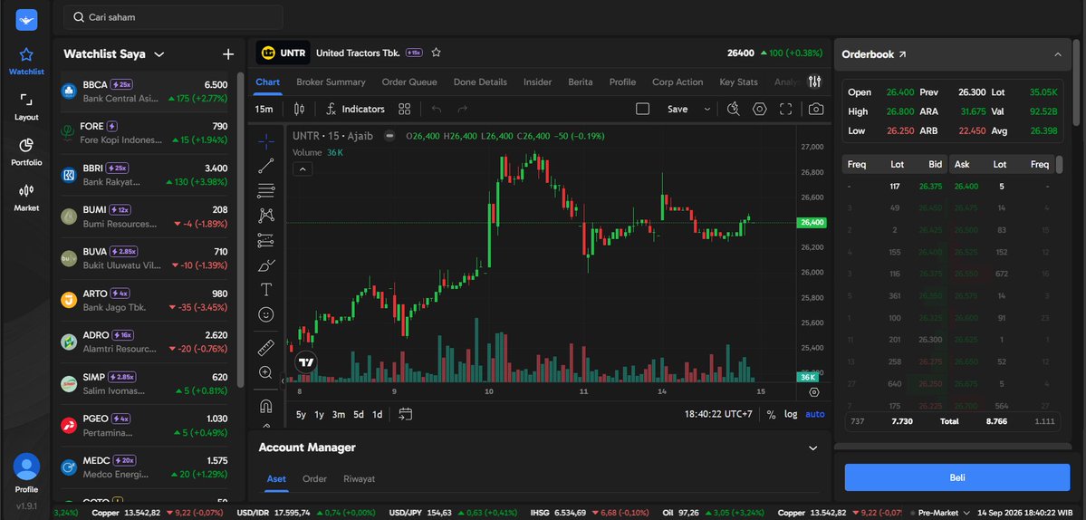1086x520 pixels.
Task: Open the Portfolio sidebar section
Action: [26, 152]
